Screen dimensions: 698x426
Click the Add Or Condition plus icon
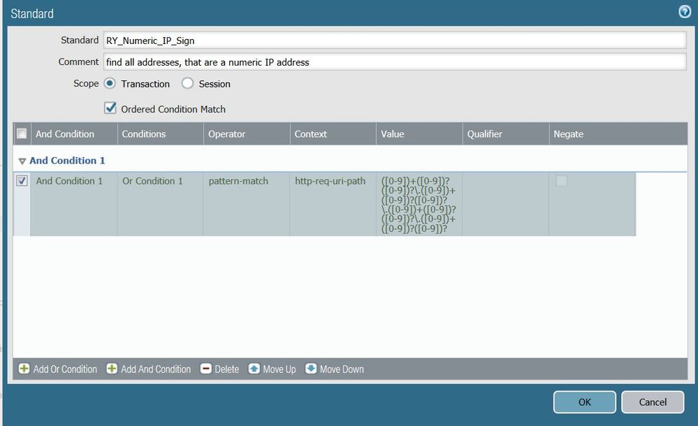click(24, 369)
